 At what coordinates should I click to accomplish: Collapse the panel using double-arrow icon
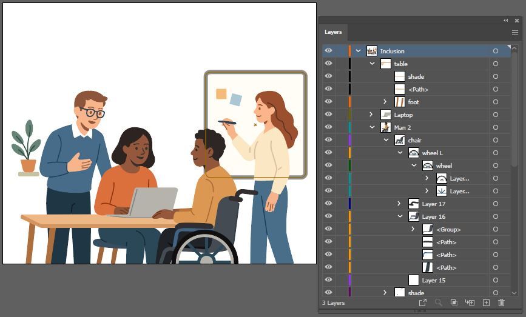506,20
